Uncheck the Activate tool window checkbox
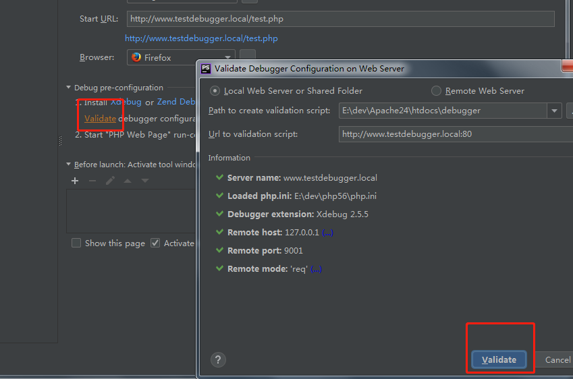 [x=155, y=243]
